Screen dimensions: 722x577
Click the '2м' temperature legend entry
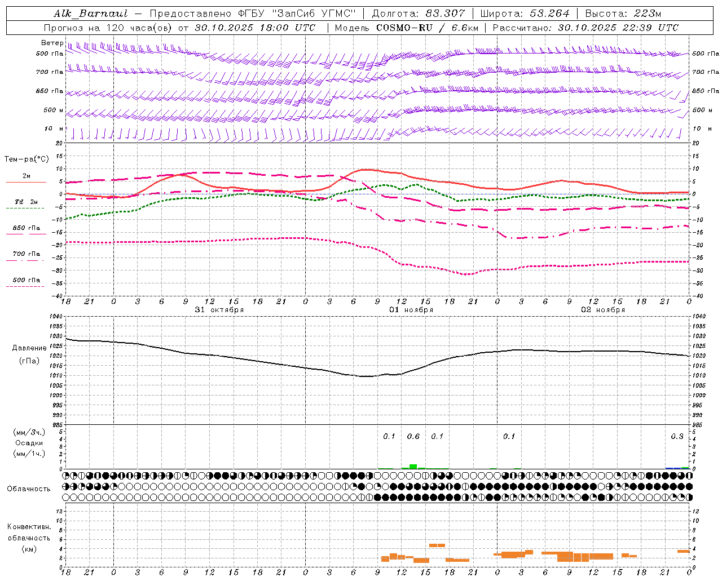(27, 176)
